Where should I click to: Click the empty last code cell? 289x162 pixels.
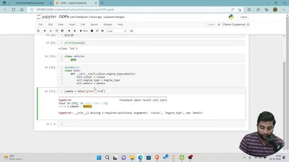pyautogui.click(x=151, y=124)
